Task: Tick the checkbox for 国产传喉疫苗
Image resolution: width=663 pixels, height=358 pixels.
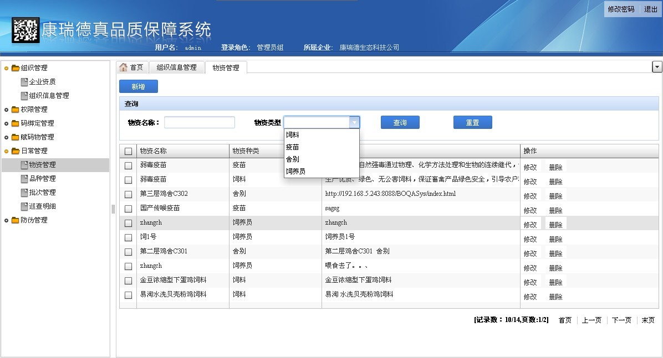Action: (x=129, y=209)
